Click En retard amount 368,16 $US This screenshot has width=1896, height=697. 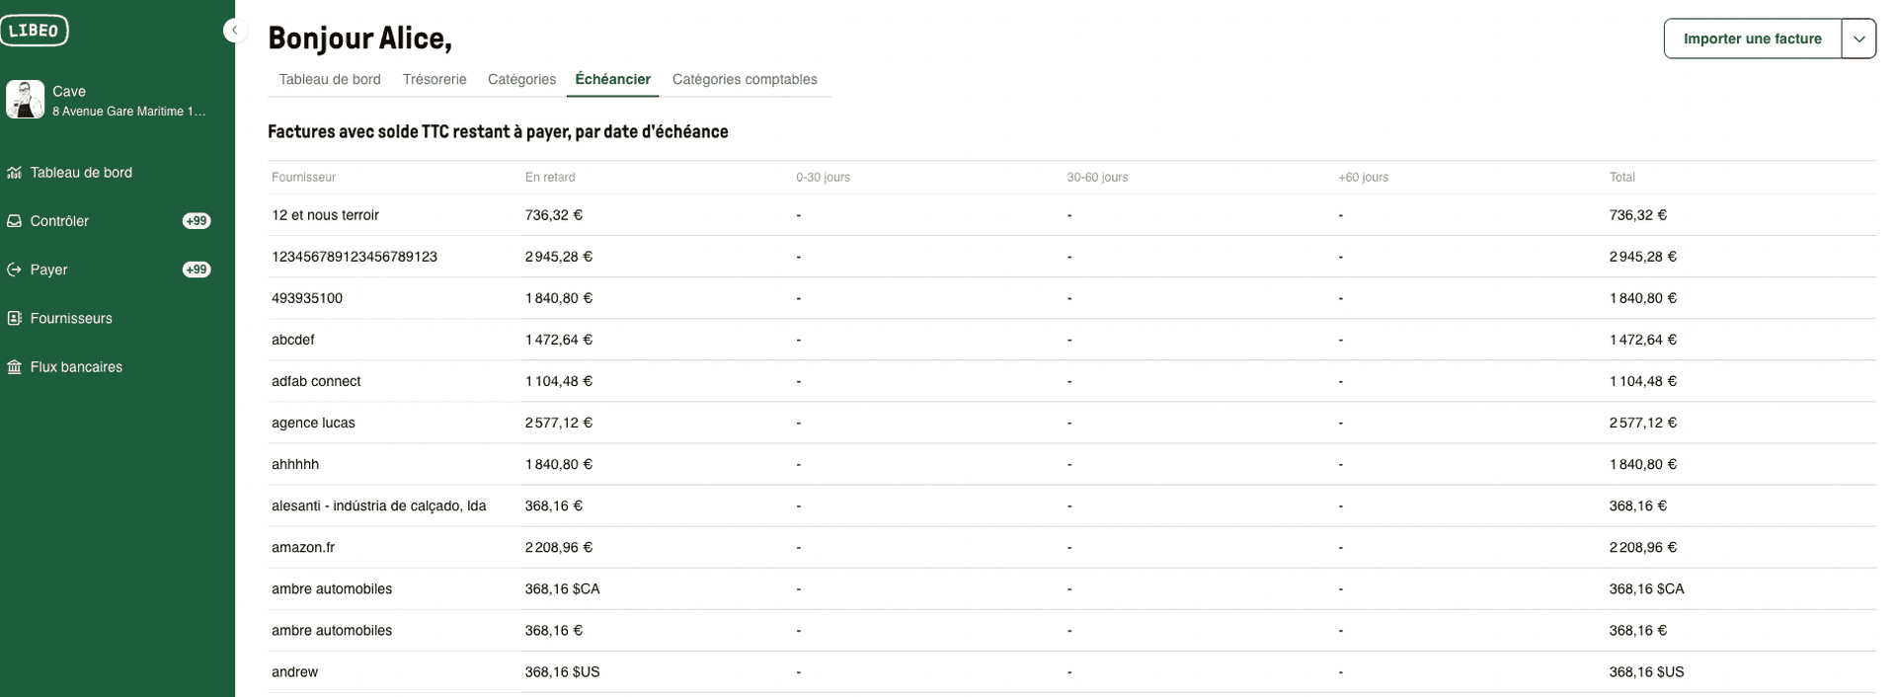point(563,671)
